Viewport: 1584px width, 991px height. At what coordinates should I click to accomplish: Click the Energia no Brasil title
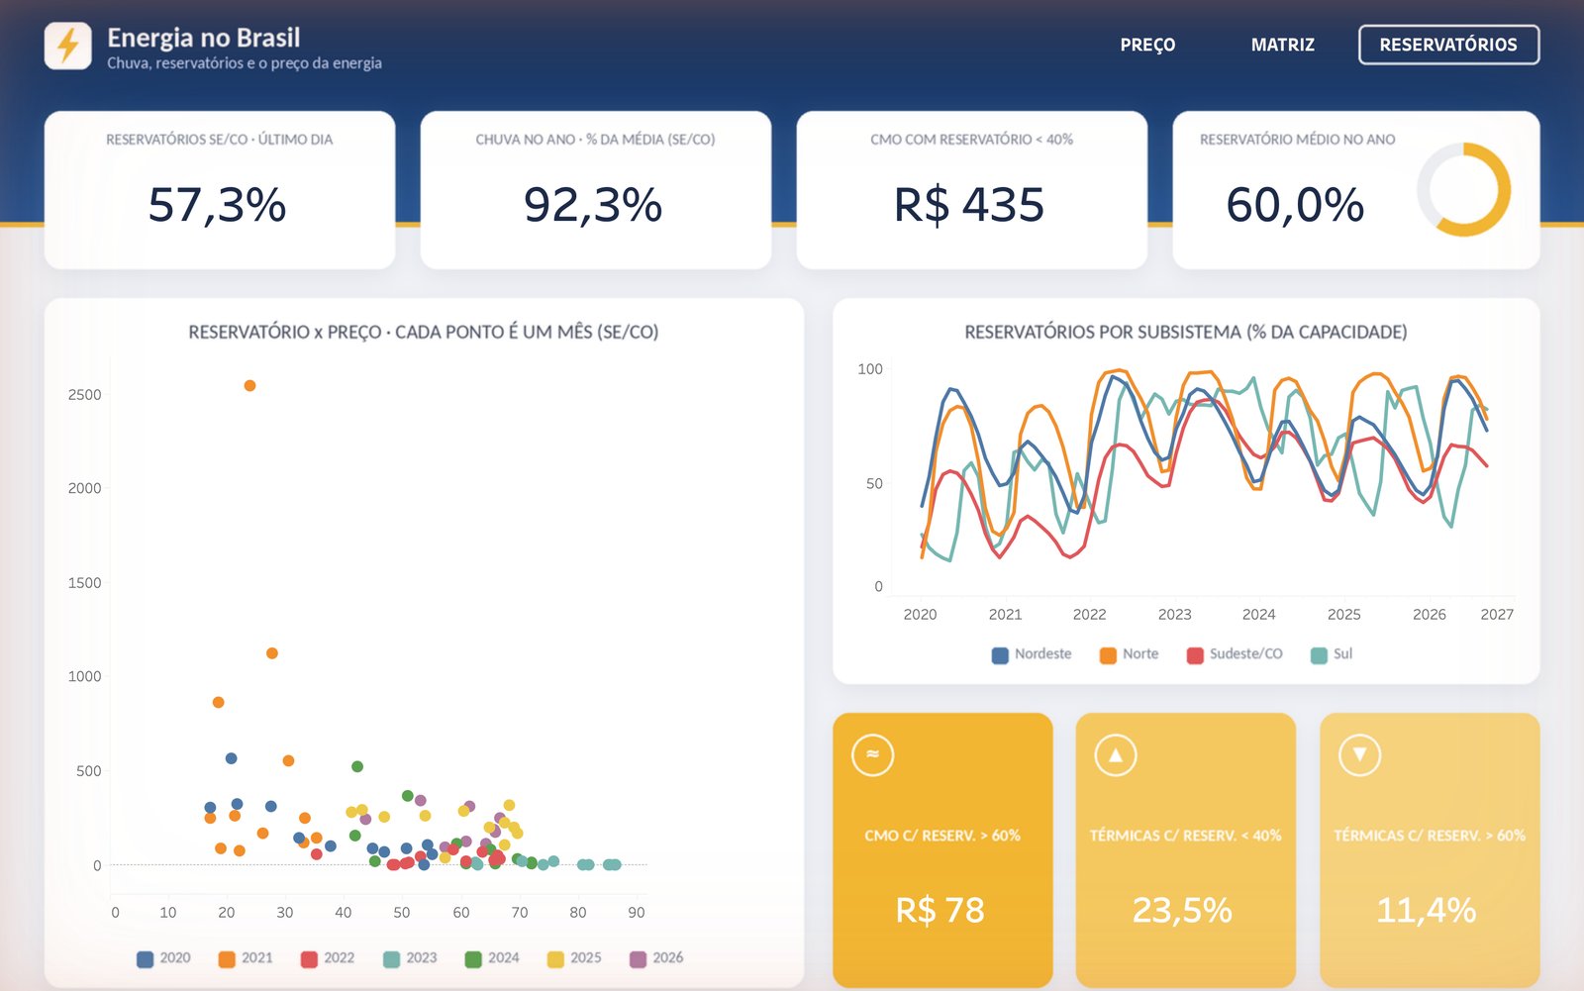pos(204,38)
